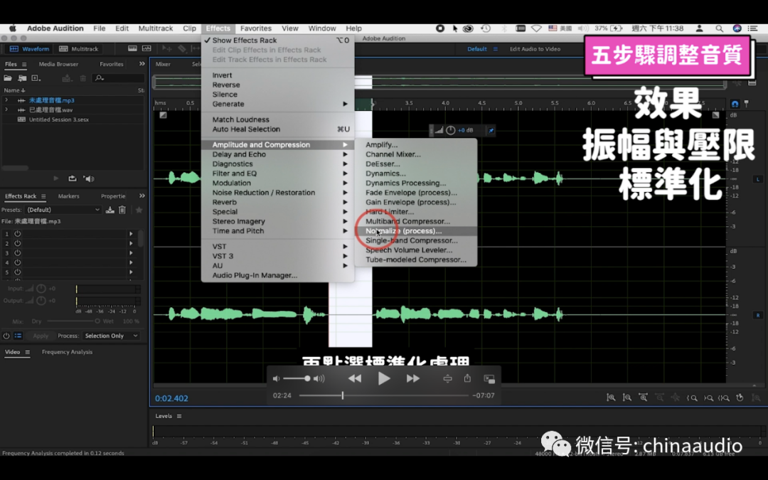The width and height of the screenshot is (768, 480).
Task: Open file folder icon in Files panel
Action: [x=8, y=78]
